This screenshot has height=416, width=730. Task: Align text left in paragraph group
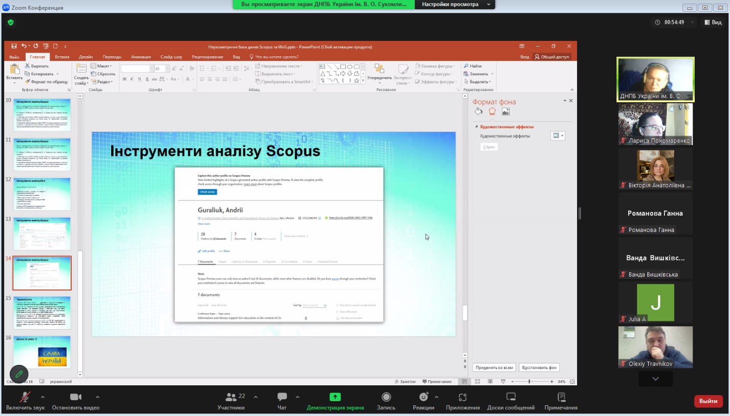click(x=203, y=79)
